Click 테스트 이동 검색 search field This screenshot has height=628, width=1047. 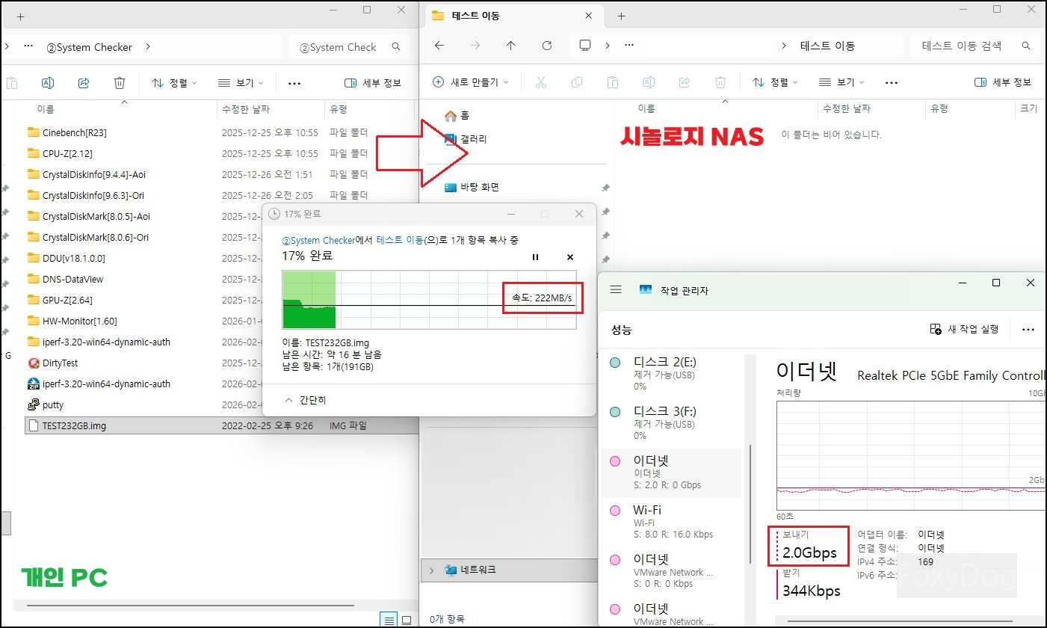point(975,46)
